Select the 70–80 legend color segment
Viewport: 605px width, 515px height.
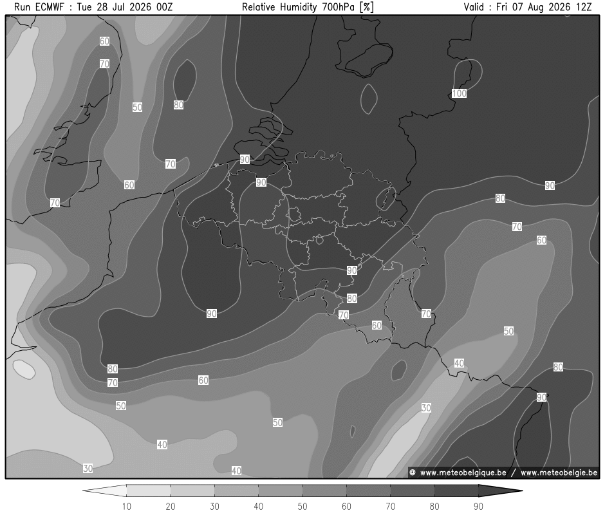pyautogui.click(x=413, y=491)
